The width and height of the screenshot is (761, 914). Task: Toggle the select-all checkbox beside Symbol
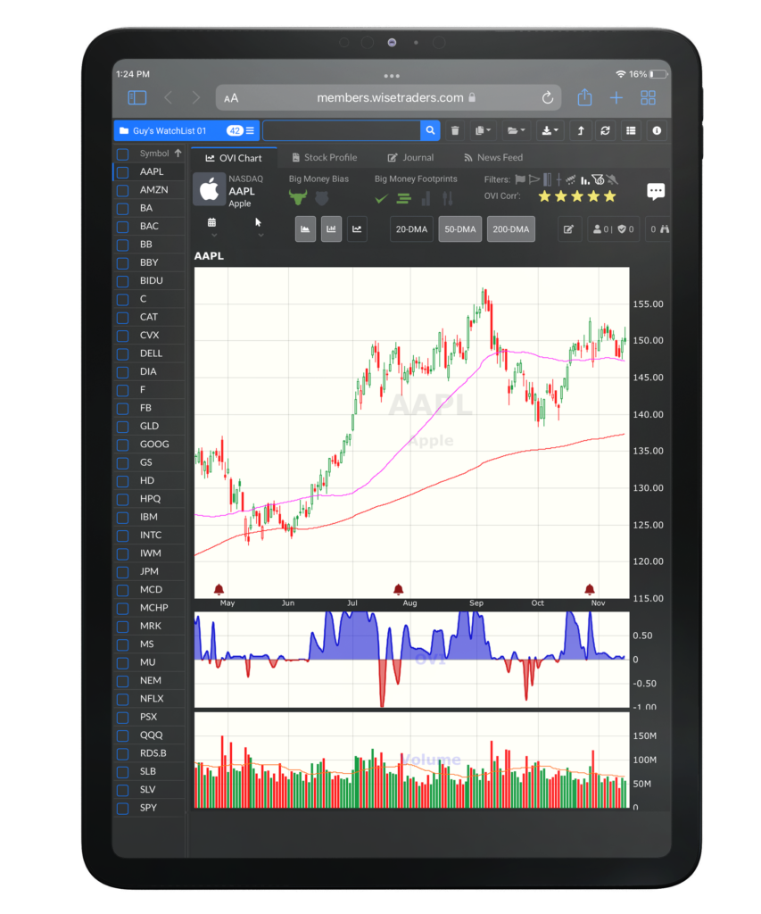pos(123,154)
